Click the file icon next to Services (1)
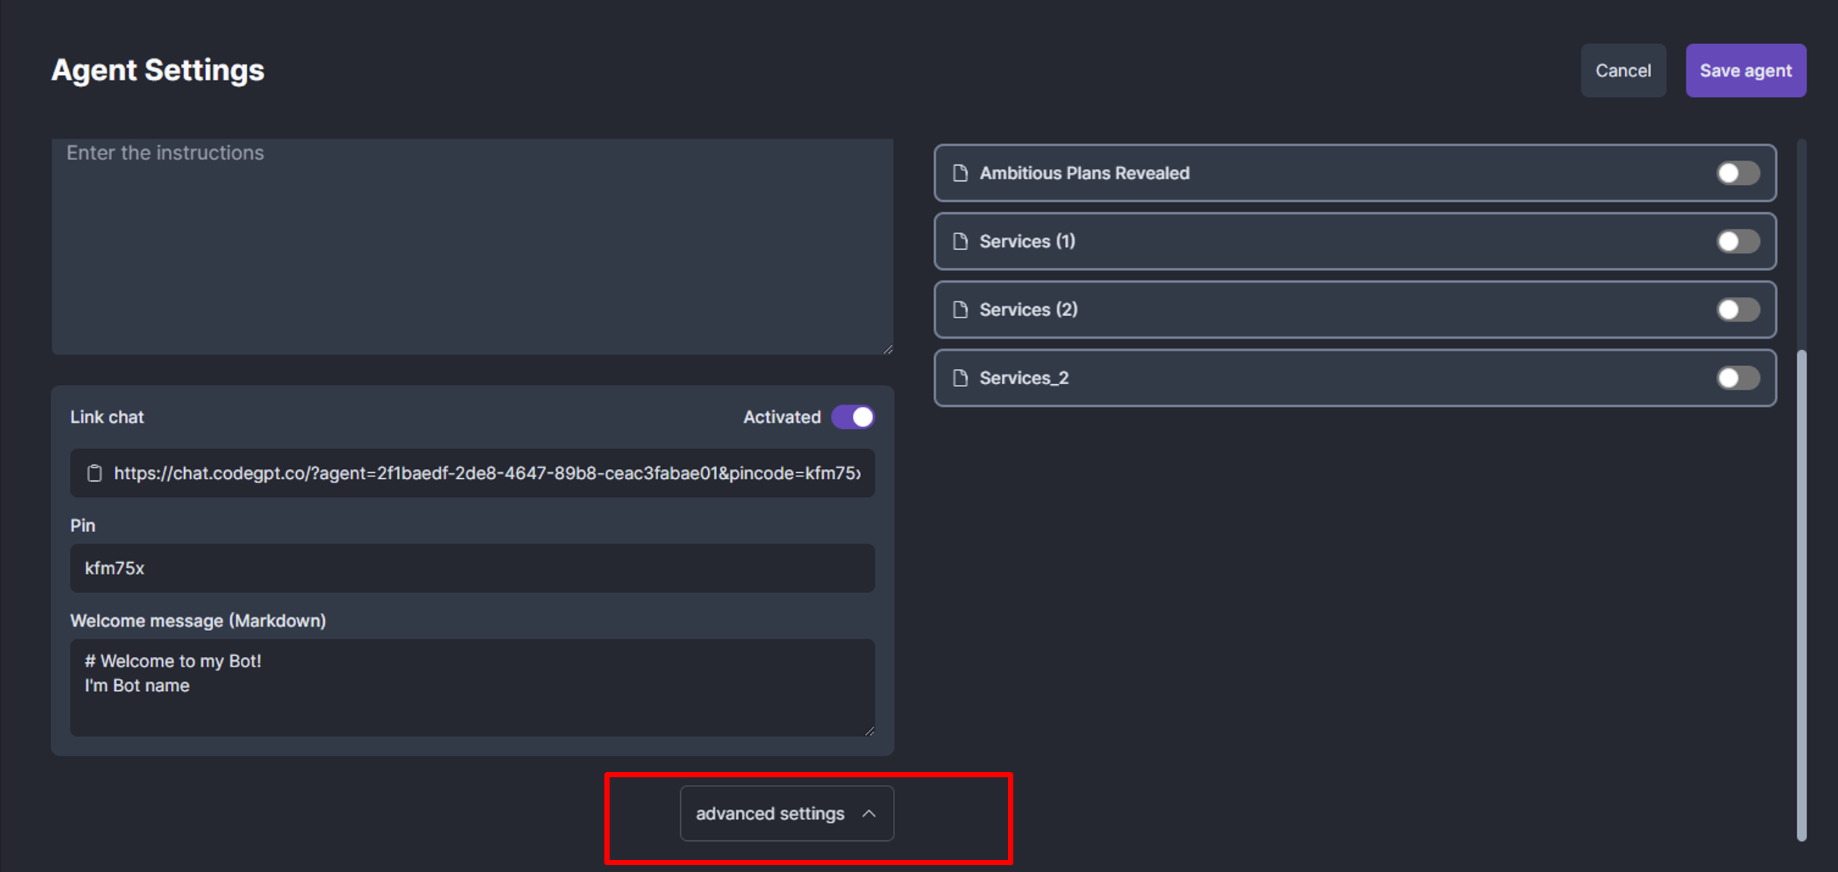1838x872 pixels. 960,242
